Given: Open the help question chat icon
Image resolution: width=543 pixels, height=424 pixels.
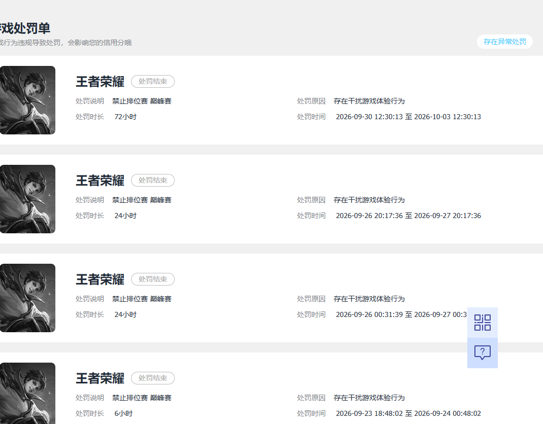Looking at the screenshot, I should 483,353.
